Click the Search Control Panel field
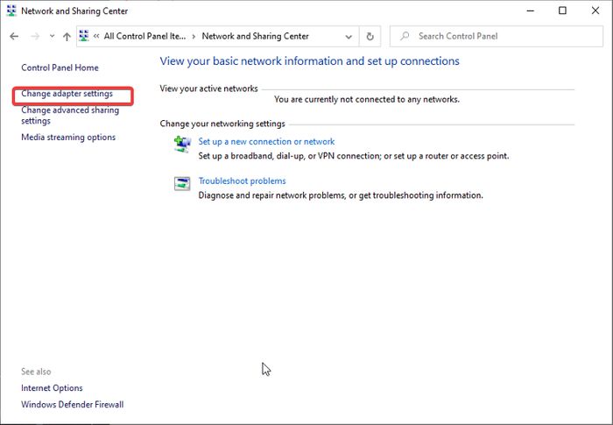Image resolution: width=613 pixels, height=425 pixels. pyautogui.click(x=499, y=37)
